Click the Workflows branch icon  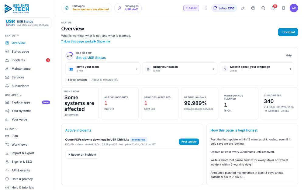7,144
